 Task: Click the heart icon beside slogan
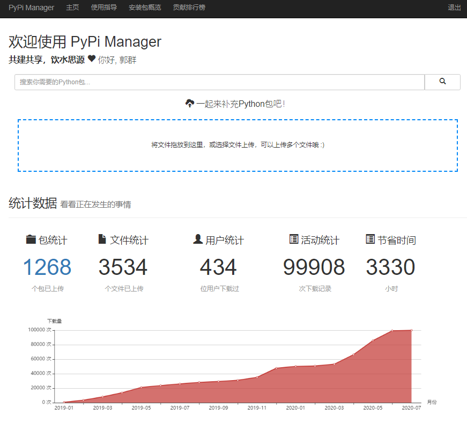(92, 59)
